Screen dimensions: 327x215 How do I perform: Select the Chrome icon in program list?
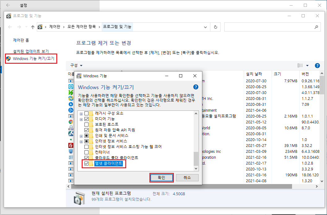[x=71, y=122]
